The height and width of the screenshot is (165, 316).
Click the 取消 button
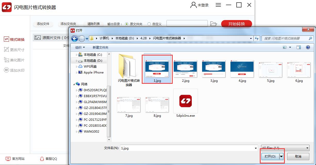point(298,156)
